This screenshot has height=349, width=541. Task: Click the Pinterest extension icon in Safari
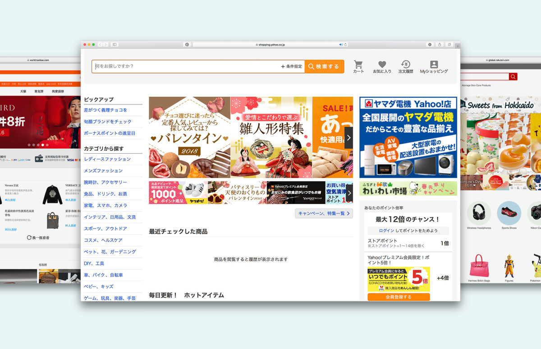(x=187, y=45)
